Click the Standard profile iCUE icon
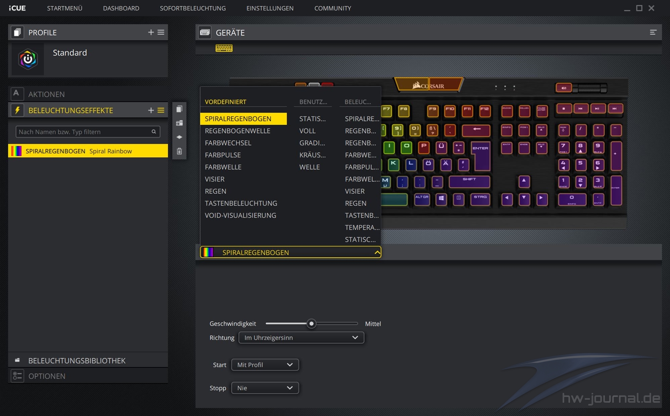This screenshot has width=670, height=416. (28, 59)
